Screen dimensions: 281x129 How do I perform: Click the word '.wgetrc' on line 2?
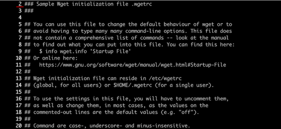click(142, 4)
